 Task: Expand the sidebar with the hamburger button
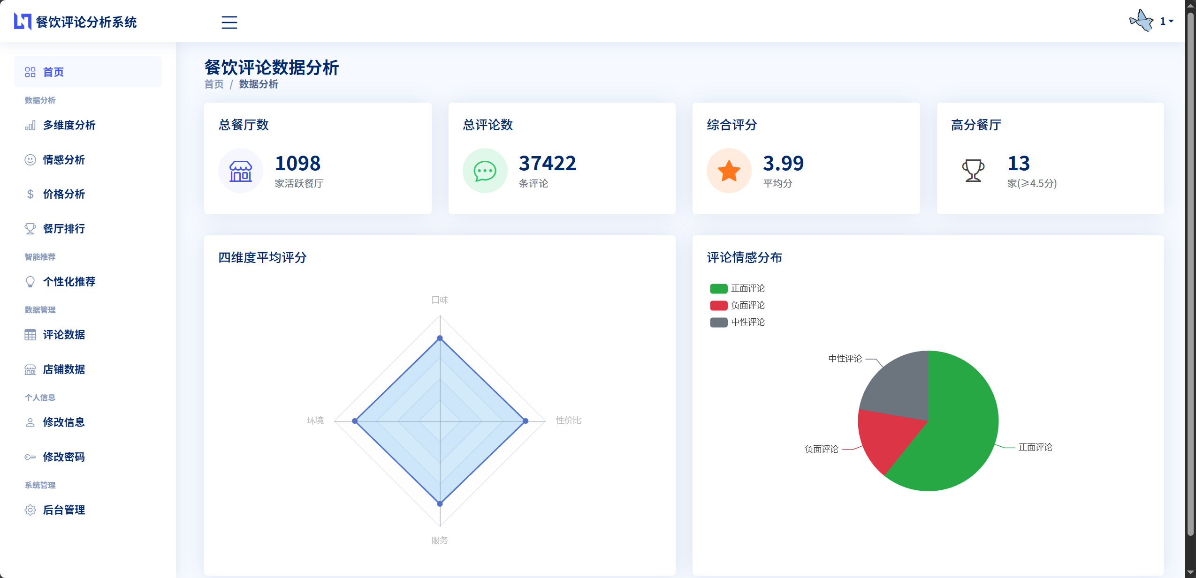point(229,22)
